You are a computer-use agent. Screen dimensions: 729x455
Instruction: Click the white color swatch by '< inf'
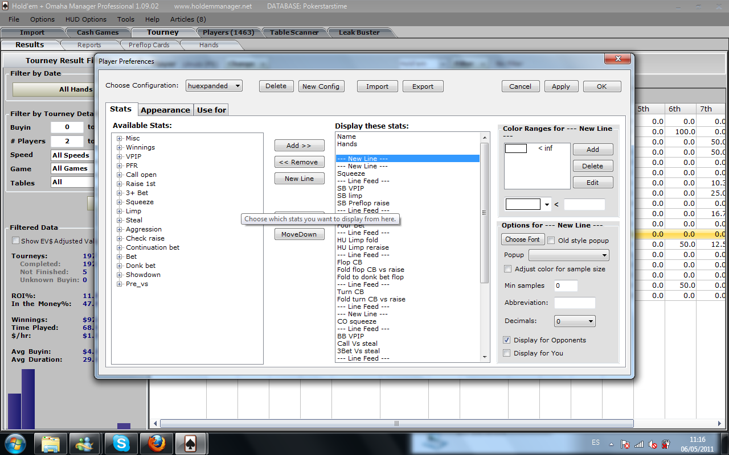coord(516,148)
